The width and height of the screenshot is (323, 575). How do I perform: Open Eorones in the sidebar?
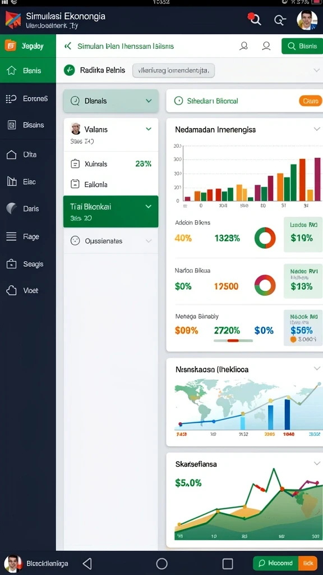coord(28,98)
